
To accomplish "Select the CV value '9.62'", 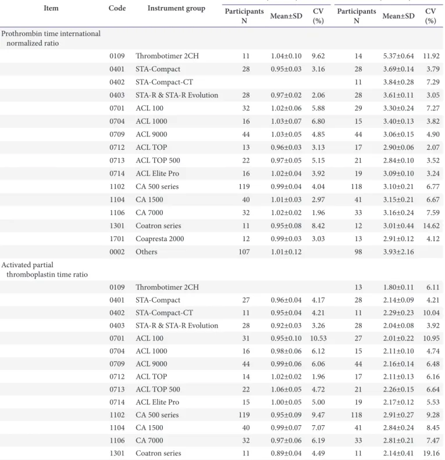I will [318, 56].
